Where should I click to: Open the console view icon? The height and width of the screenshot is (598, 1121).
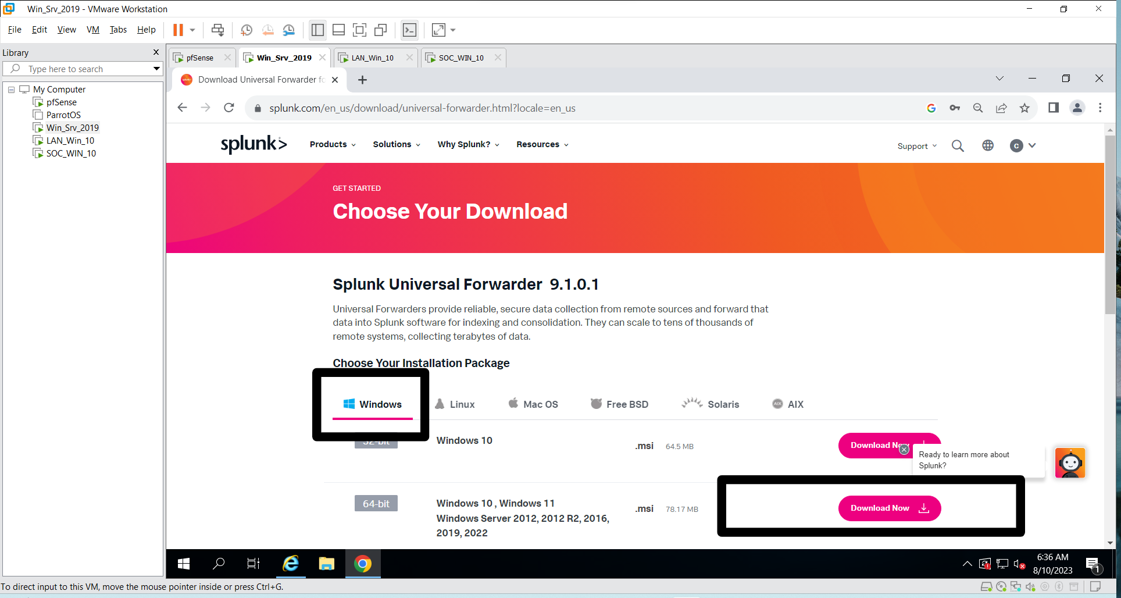click(x=409, y=30)
